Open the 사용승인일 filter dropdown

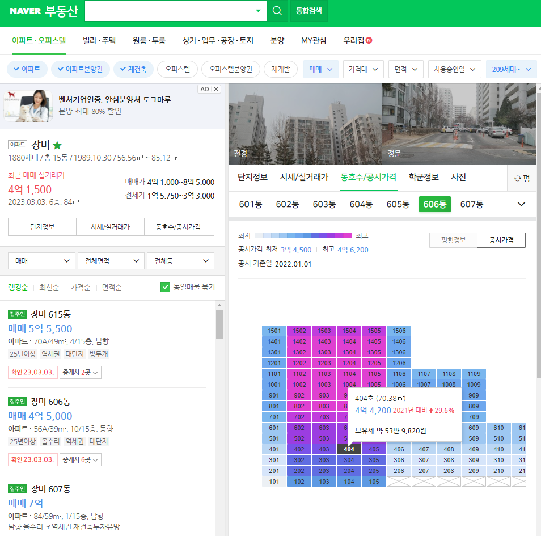tap(454, 69)
